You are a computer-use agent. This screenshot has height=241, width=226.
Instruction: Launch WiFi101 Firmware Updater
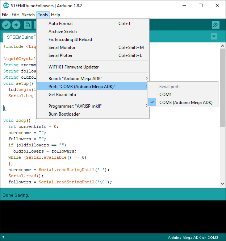[93, 67]
